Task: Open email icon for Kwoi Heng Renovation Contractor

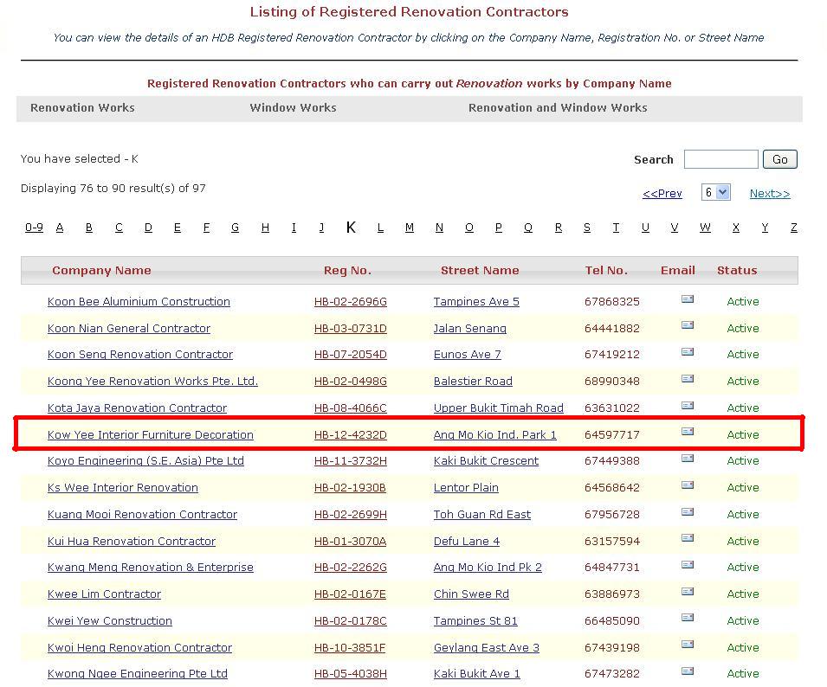Action: [x=688, y=645]
